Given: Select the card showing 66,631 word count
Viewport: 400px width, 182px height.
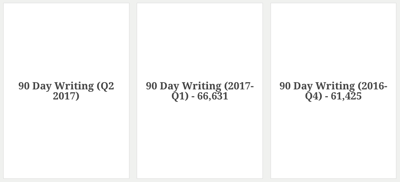Looking at the screenshot, I should pyautogui.click(x=200, y=91).
